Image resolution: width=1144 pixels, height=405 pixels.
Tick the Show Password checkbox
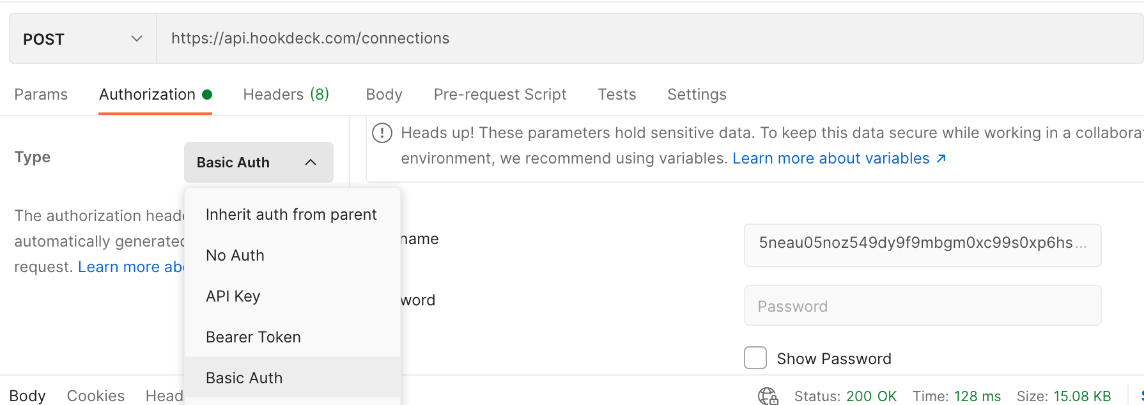click(755, 358)
